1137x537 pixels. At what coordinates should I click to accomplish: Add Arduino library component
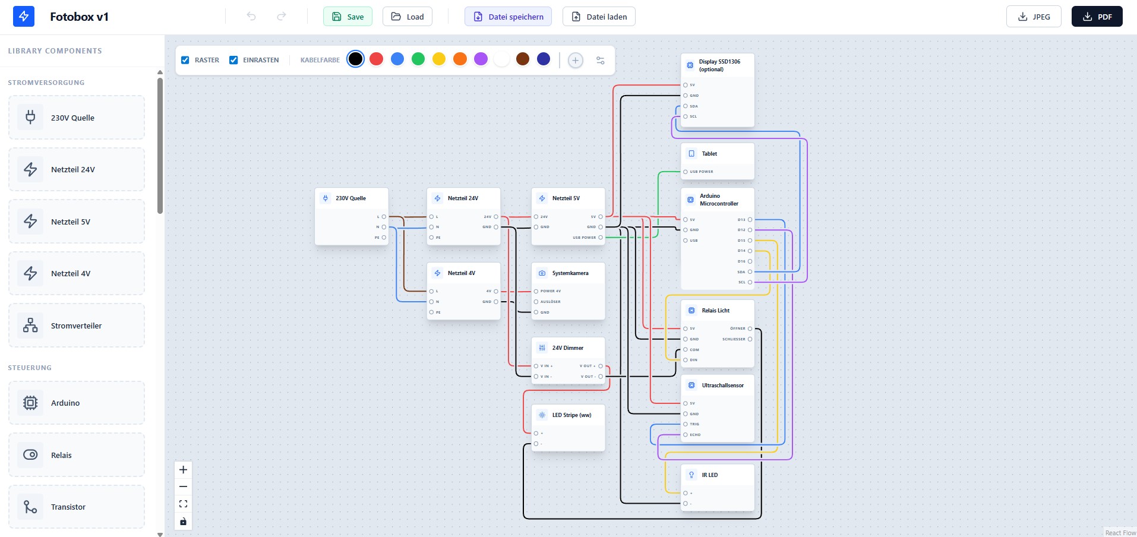[77, 403]
